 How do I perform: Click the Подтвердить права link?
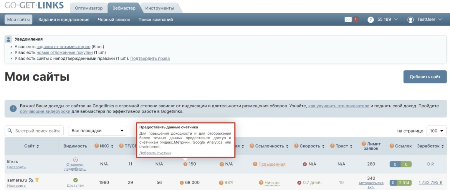[x=150, y=58]
